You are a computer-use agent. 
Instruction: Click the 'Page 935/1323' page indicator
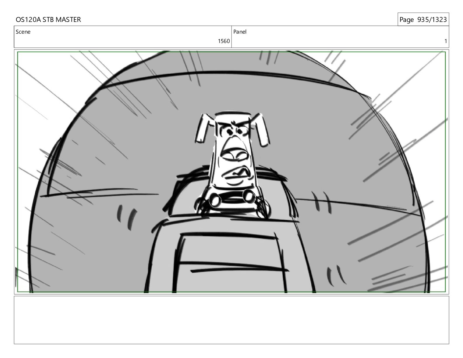423,20
